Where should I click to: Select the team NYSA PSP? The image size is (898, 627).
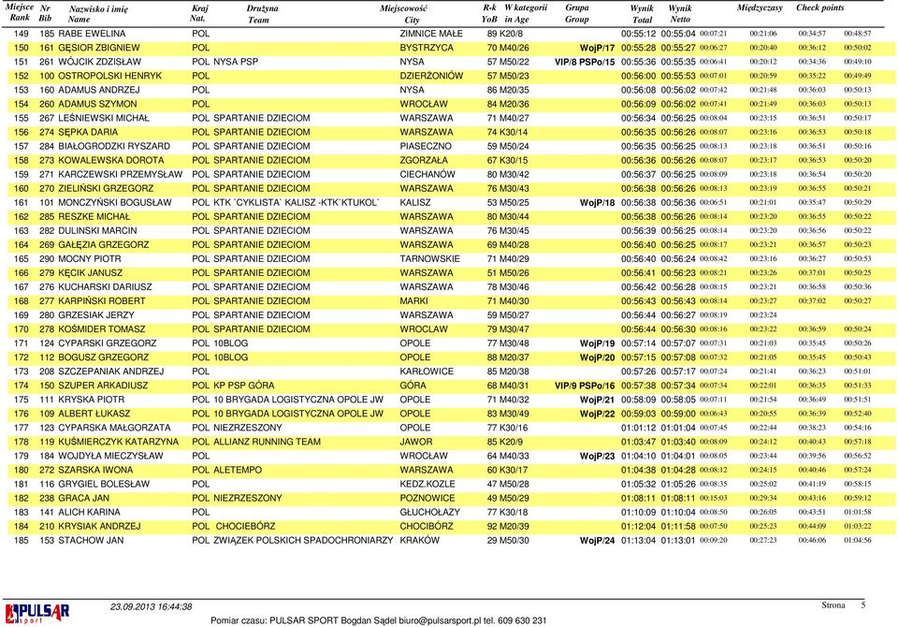(x=236, y=62)
